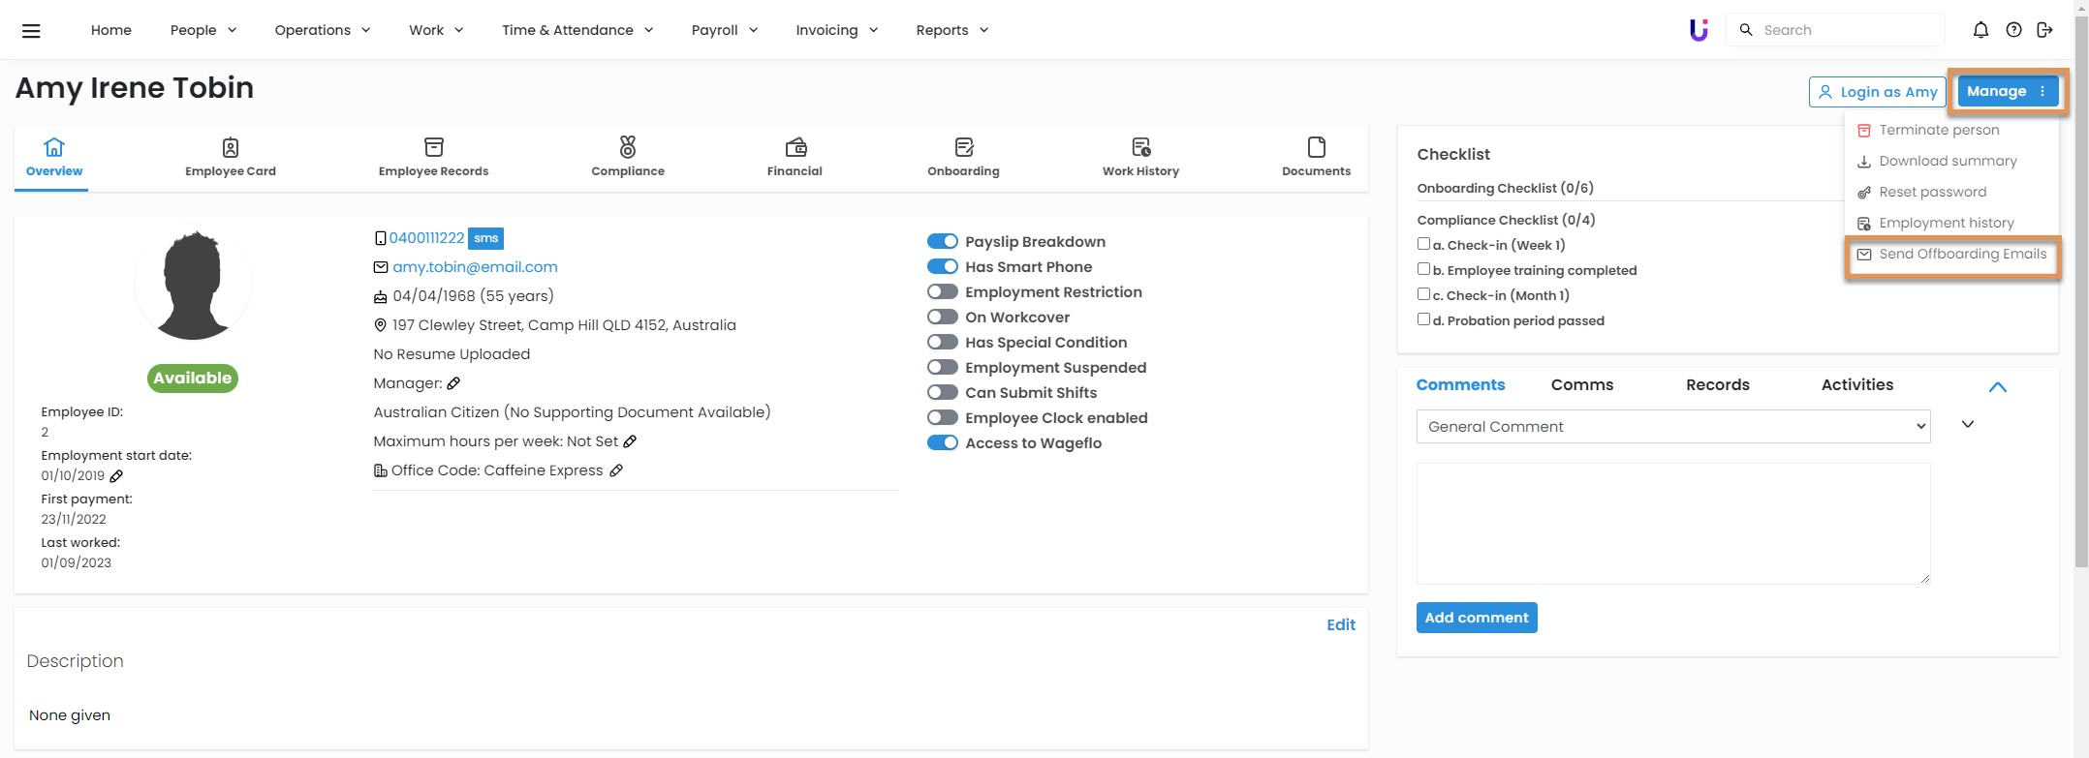
Task: Edit Office Code with pencil icon
Action: tap(616, 470)
